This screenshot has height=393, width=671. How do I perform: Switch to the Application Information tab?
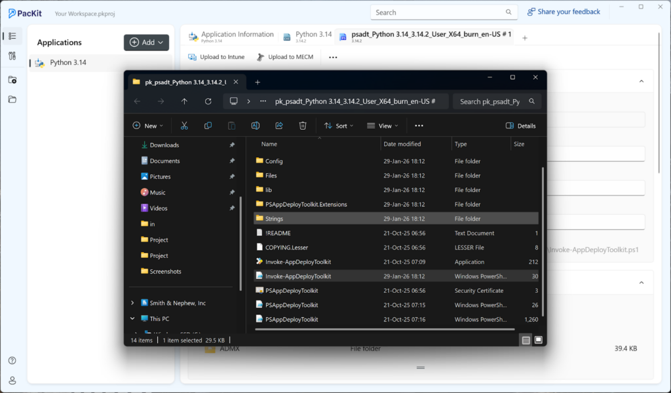[233, 34]
